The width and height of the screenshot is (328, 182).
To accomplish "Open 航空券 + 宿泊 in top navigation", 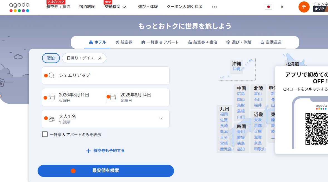I will click(x=58, y=7).
